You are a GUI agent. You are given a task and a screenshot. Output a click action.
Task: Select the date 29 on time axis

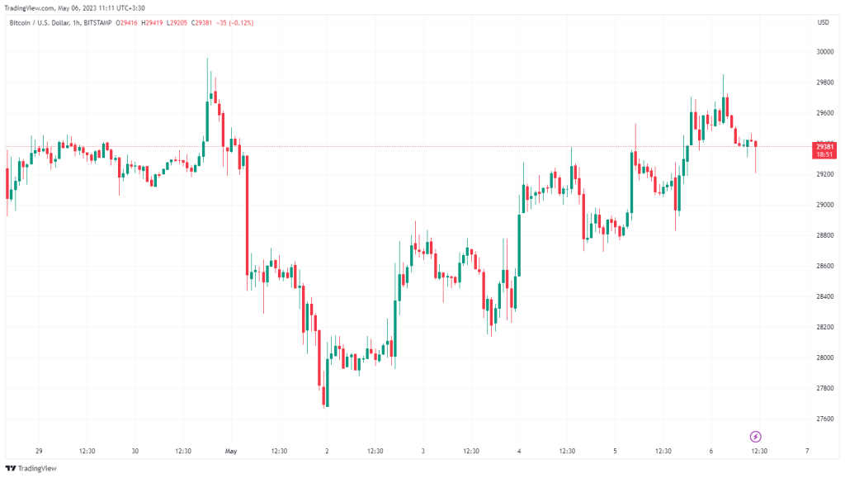39,451
